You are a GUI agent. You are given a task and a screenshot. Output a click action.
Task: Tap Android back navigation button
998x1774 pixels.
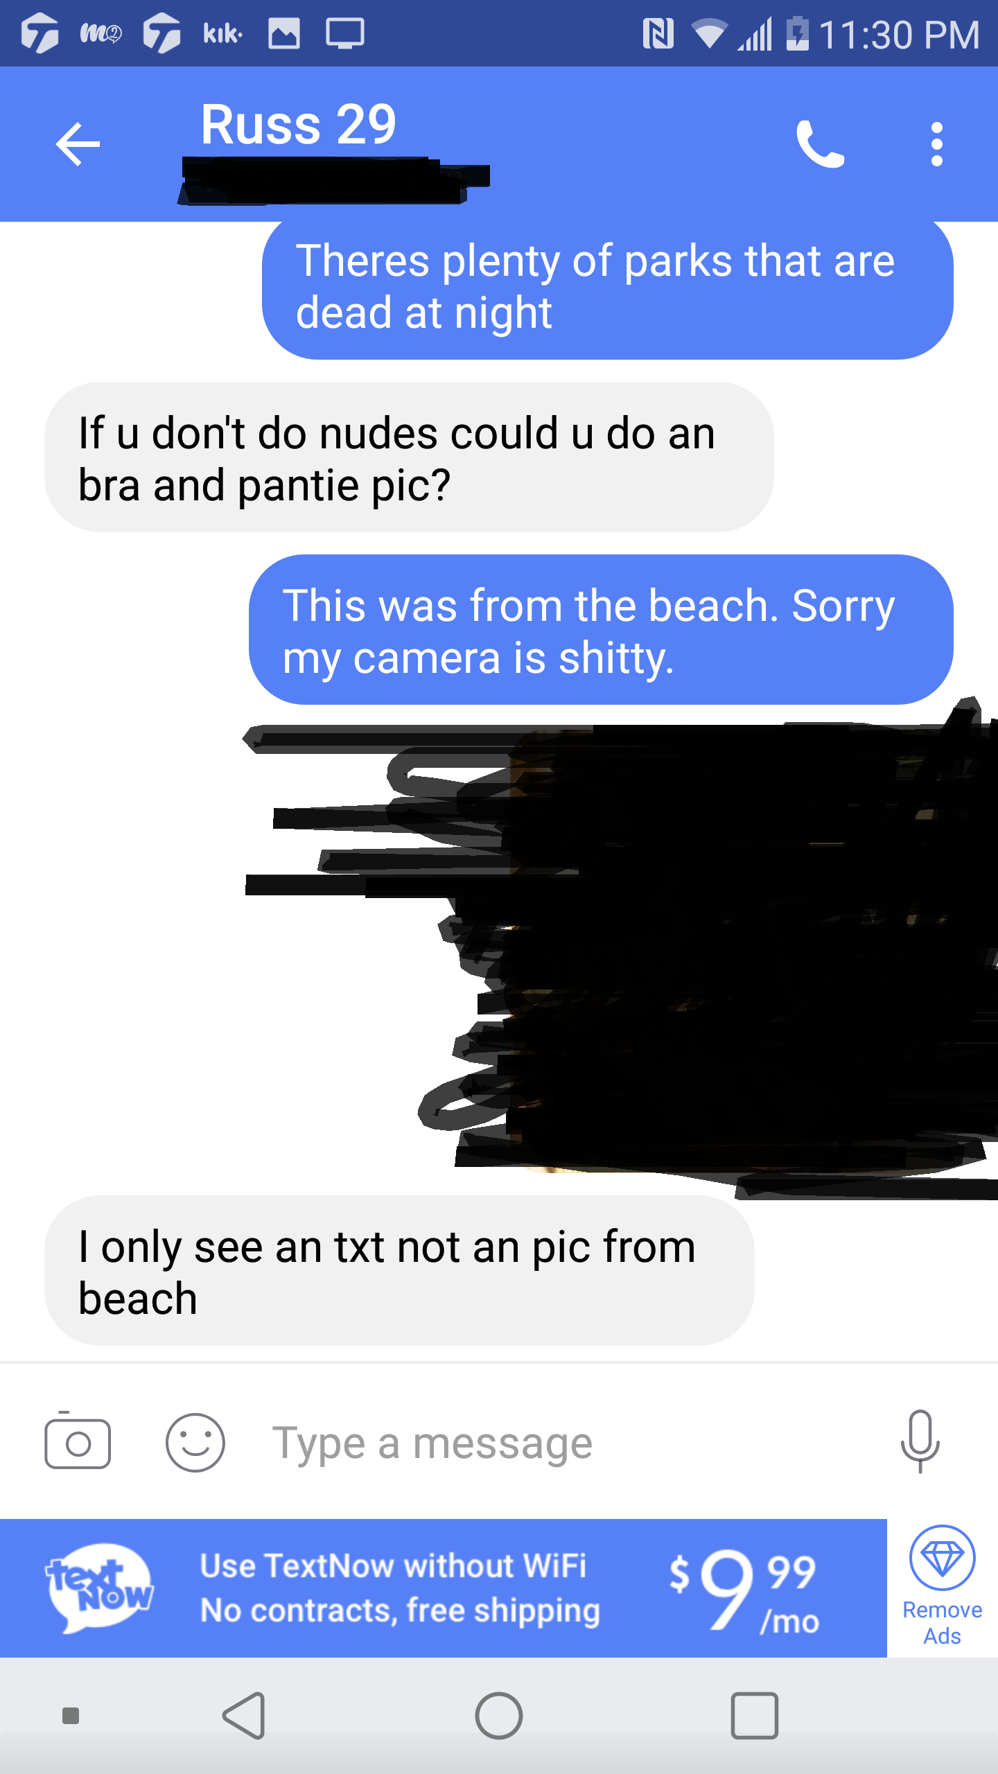[245, 1716]
